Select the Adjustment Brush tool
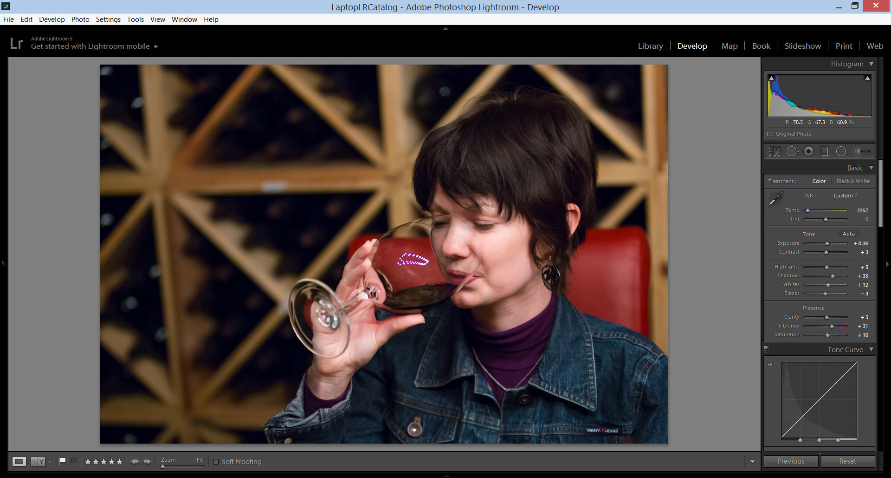Image resolution: width=891 pixels, height=478 pixels. point(862,151)
